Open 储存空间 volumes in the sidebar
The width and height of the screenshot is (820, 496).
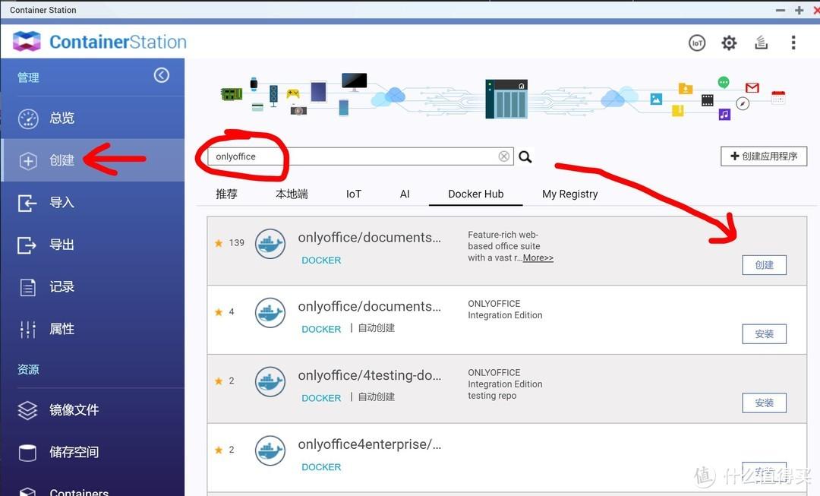tap(93, 452)
